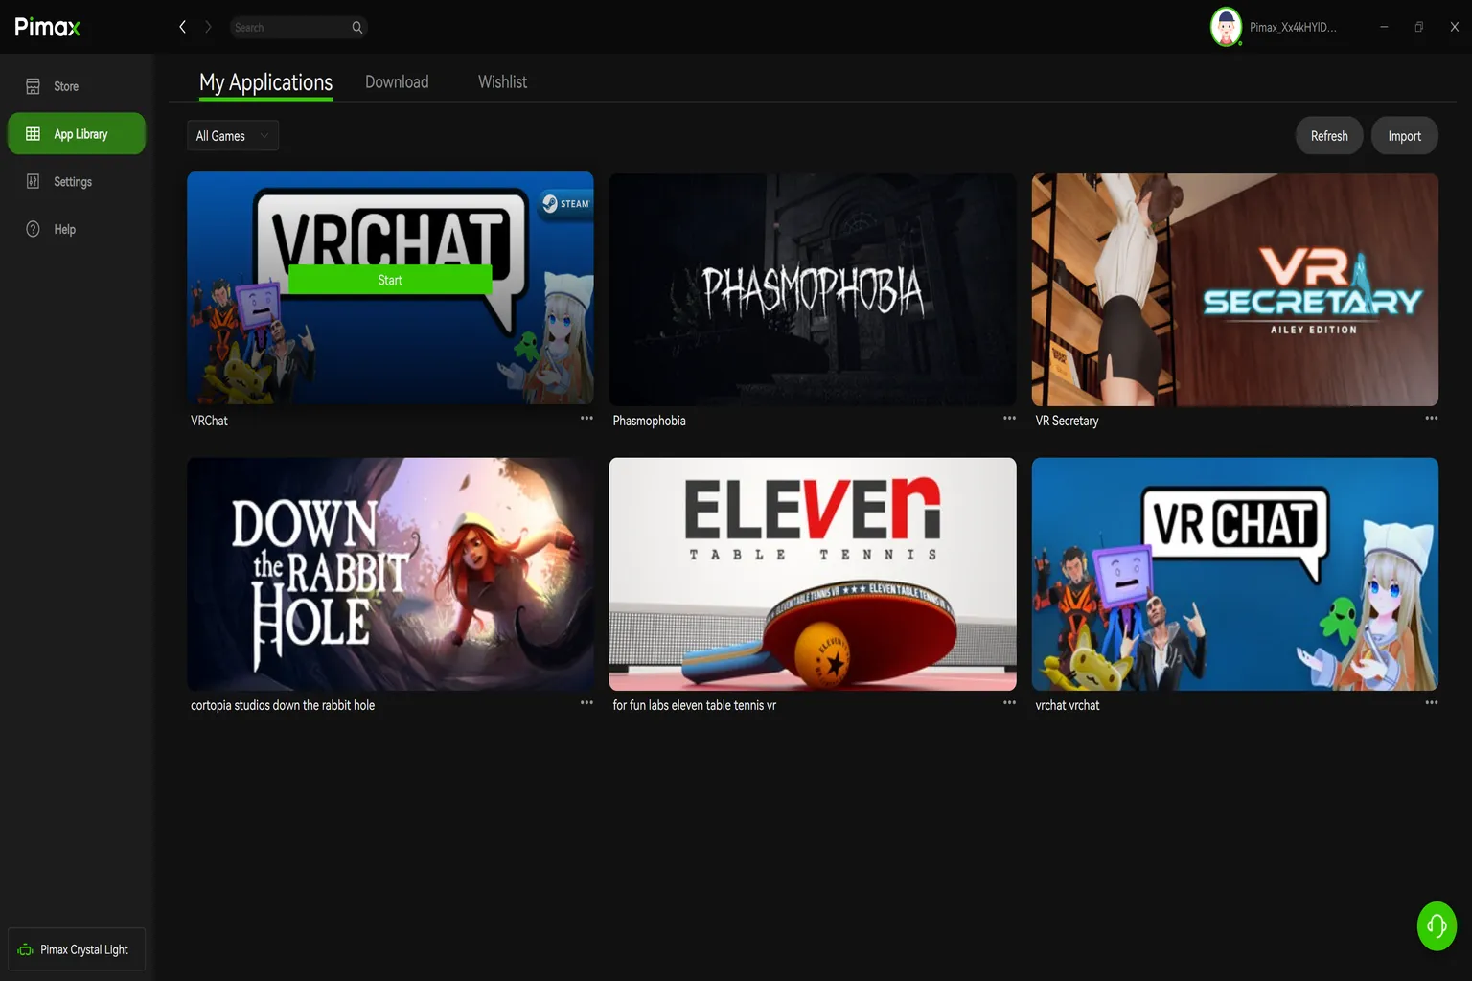
Task: Focus the Search input field
Action: click(298, 27)
